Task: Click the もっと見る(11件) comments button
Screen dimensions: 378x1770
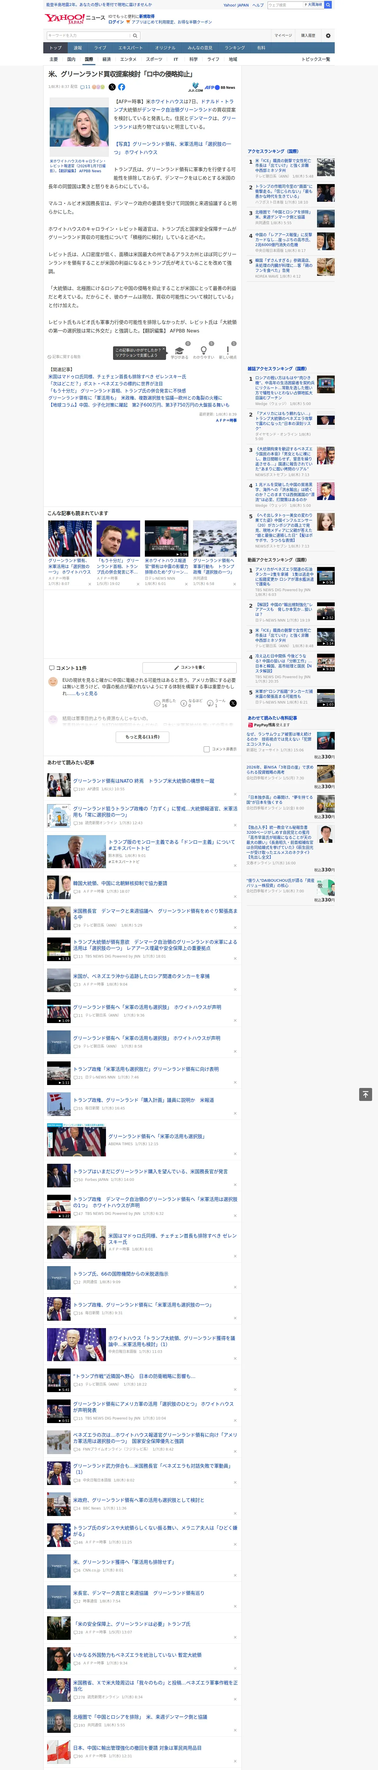Action: click(x=142, y=737)
